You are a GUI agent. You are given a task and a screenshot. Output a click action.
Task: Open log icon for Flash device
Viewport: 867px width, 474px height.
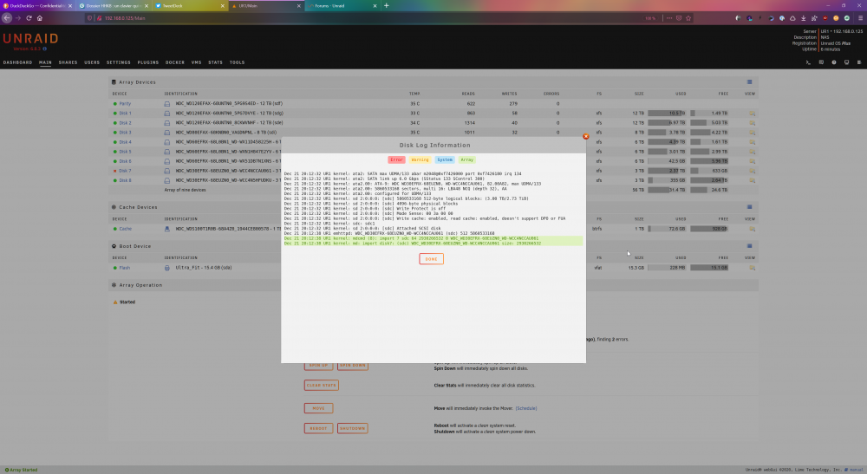click(167, 268)
